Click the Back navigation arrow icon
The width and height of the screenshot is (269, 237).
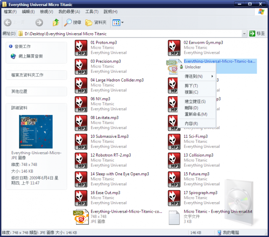[8, 22]
